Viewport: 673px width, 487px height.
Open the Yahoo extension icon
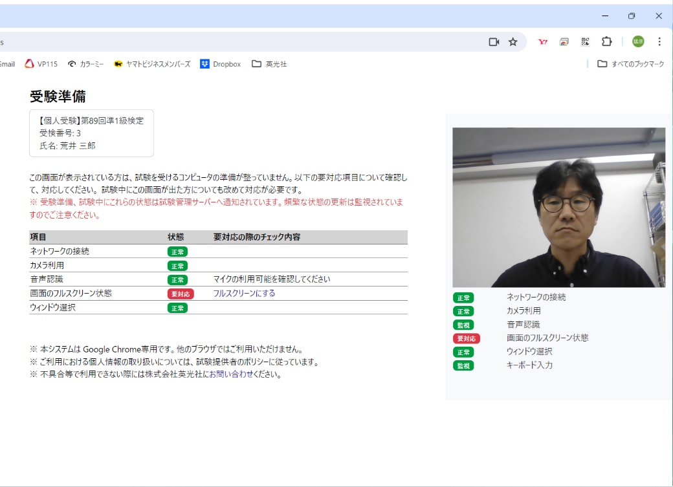pyautogui.click(x=543, y=42)
